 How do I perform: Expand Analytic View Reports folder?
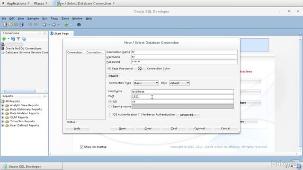point(3,105)
